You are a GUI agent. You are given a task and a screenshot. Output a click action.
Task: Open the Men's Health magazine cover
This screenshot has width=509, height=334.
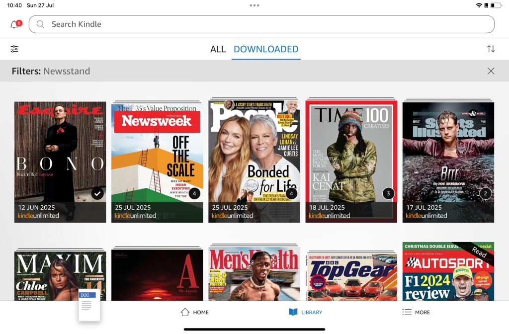coord(254,274)
